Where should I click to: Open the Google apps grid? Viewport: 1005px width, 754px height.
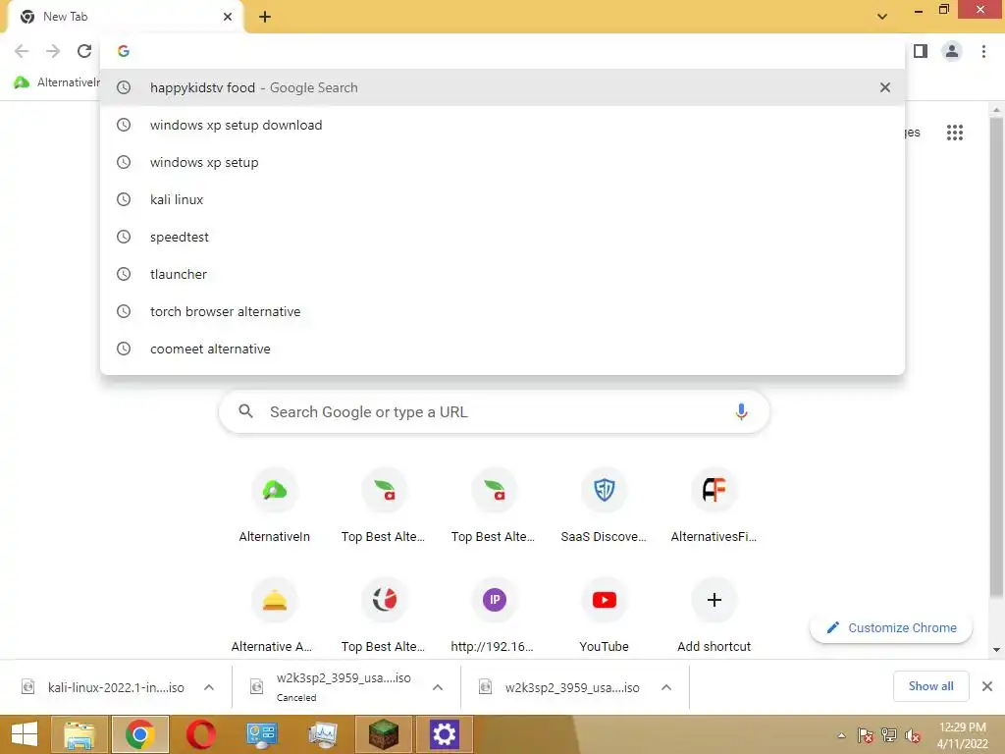click(954, 133)
